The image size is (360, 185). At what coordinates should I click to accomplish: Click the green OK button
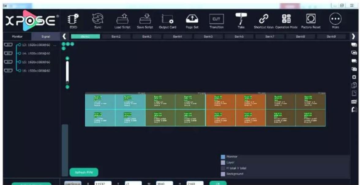pyautogui.click(x=218, y=183)
